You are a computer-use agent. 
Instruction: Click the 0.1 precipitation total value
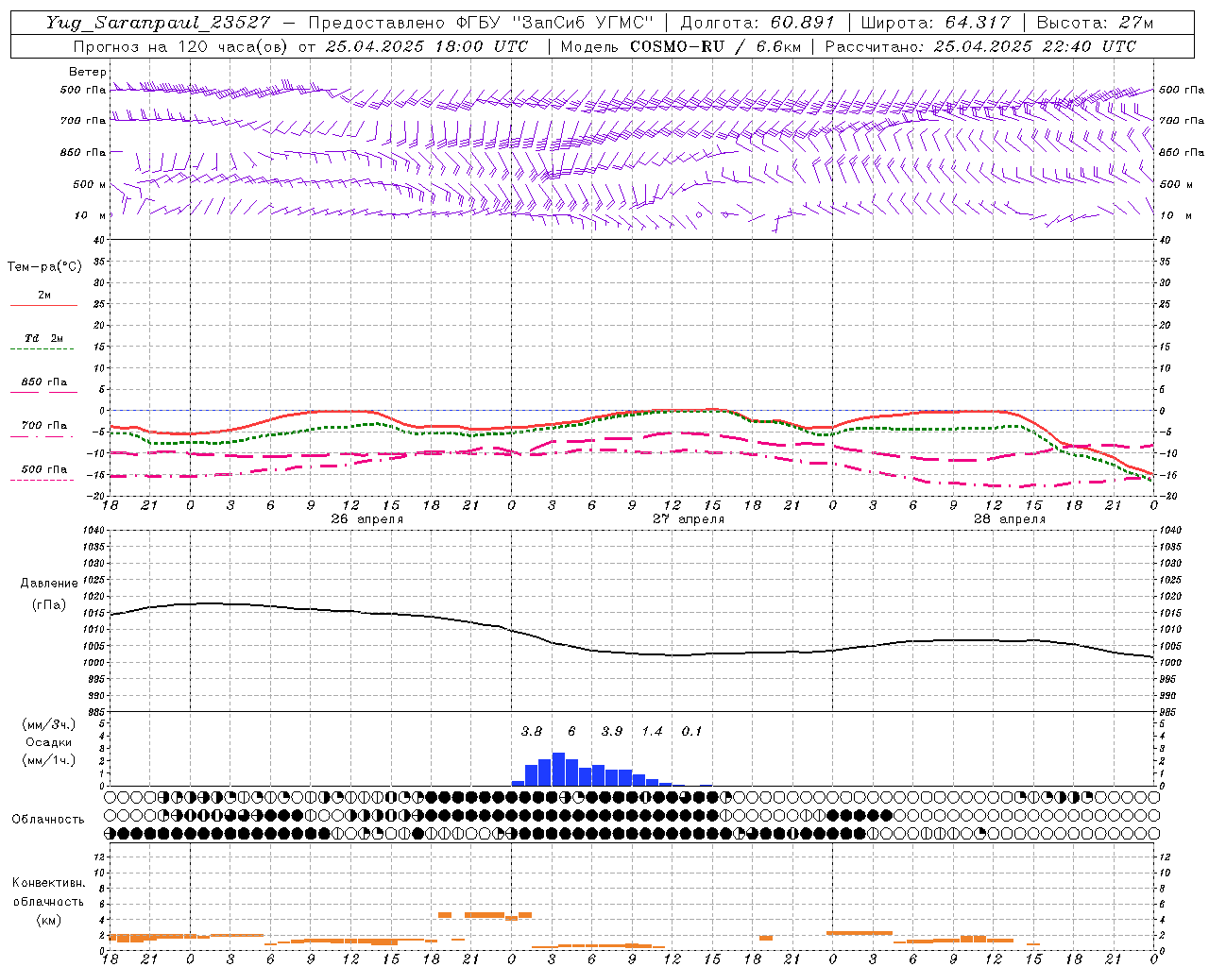pyautogui.click(x=692, y=732)
